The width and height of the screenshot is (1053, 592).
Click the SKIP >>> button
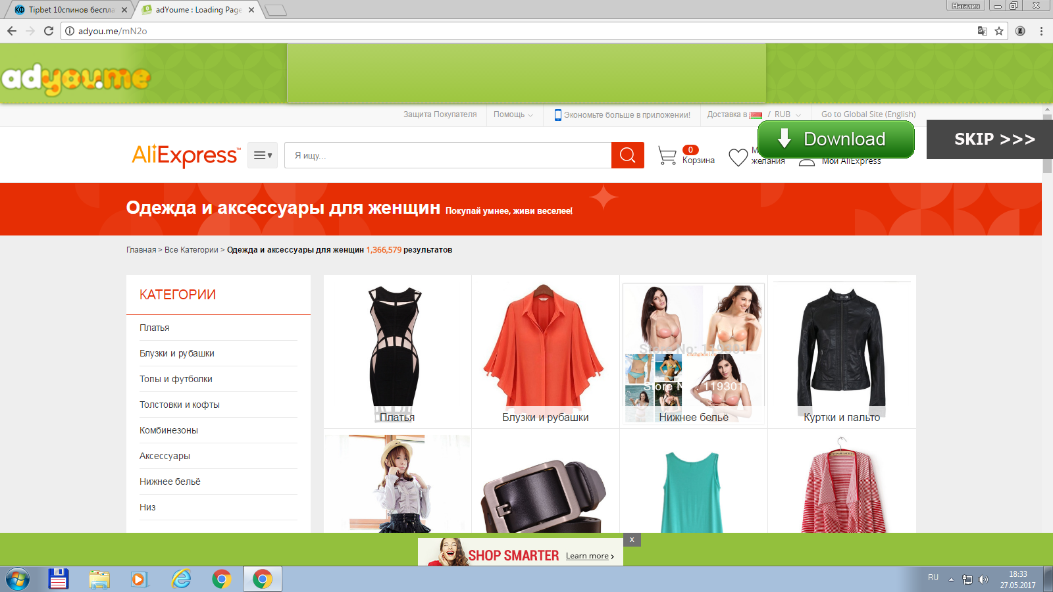[x=990, y=139]
